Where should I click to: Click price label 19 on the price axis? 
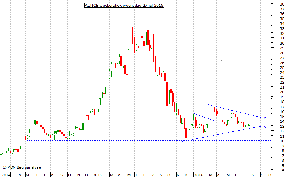[282, 97]
